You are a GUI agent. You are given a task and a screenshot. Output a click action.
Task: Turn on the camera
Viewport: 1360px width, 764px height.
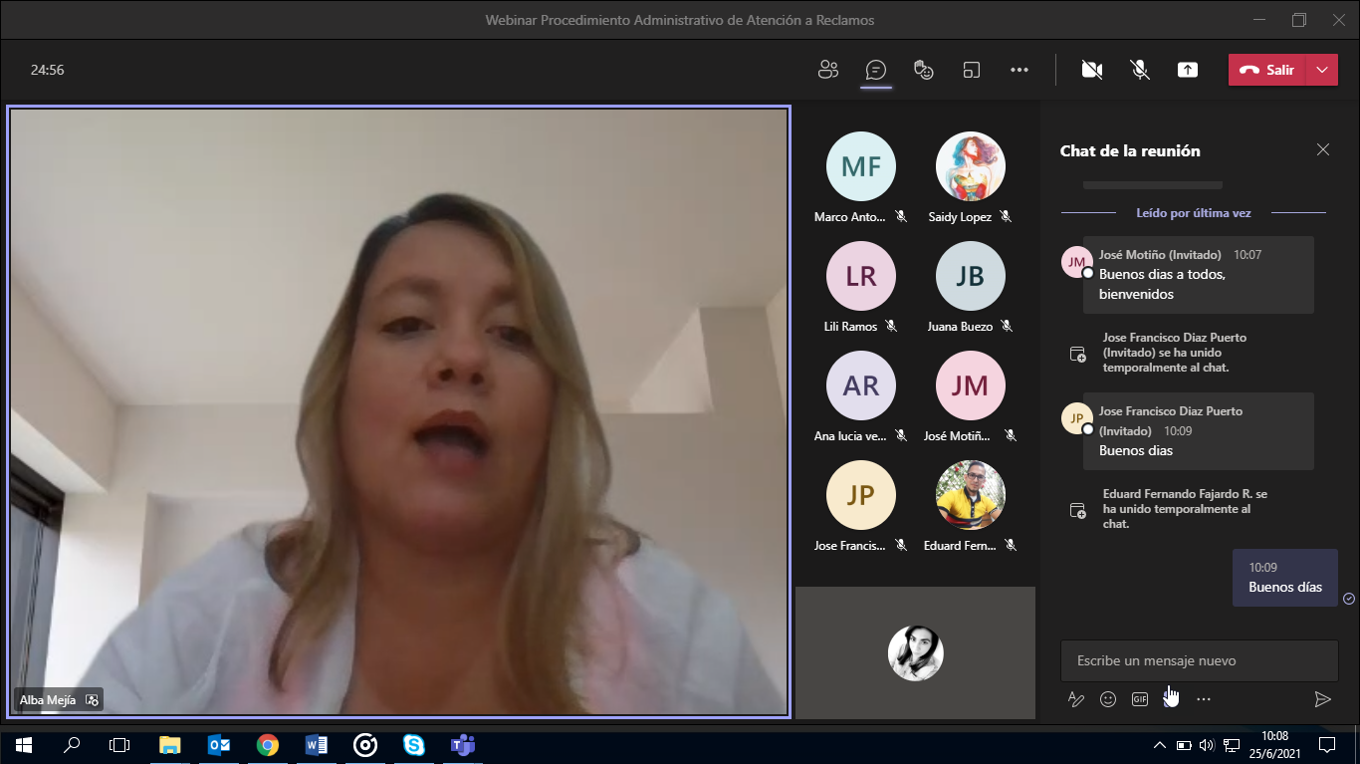pyautogui.click(x=1092, y=70)
